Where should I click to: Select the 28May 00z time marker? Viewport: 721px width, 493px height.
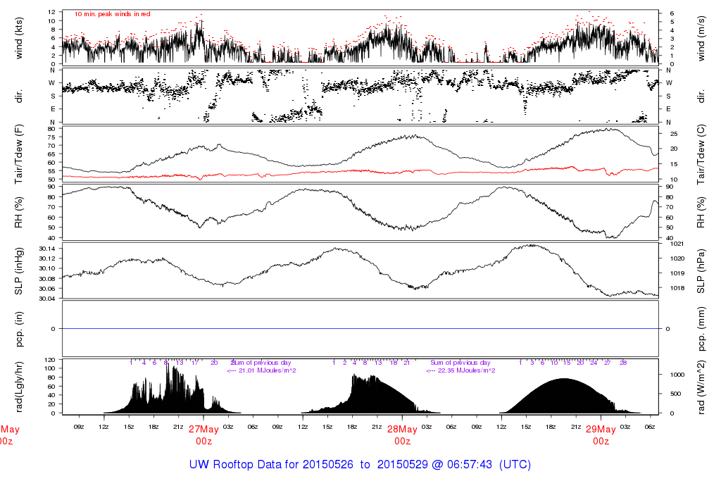(403, 434)
